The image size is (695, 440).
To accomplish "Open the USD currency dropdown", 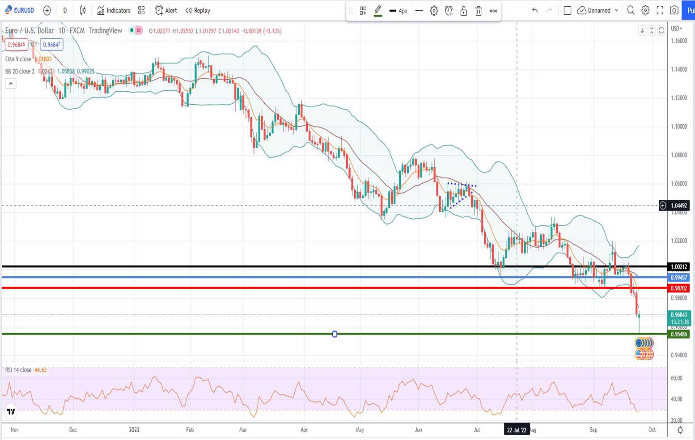I will point(677,29).
